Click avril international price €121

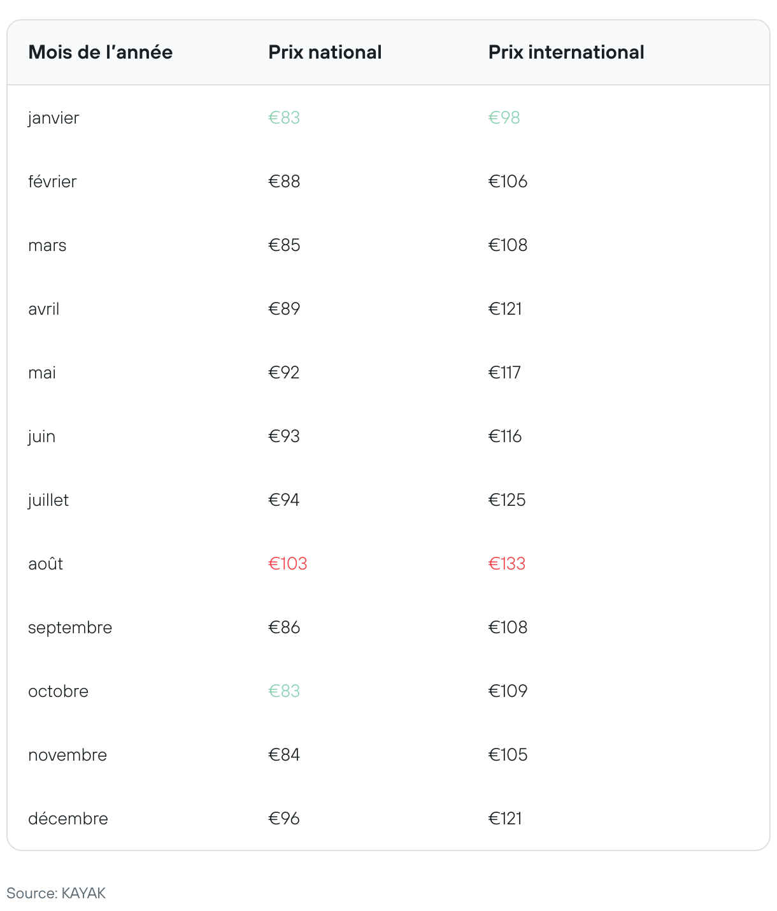[x=505, y=309]
